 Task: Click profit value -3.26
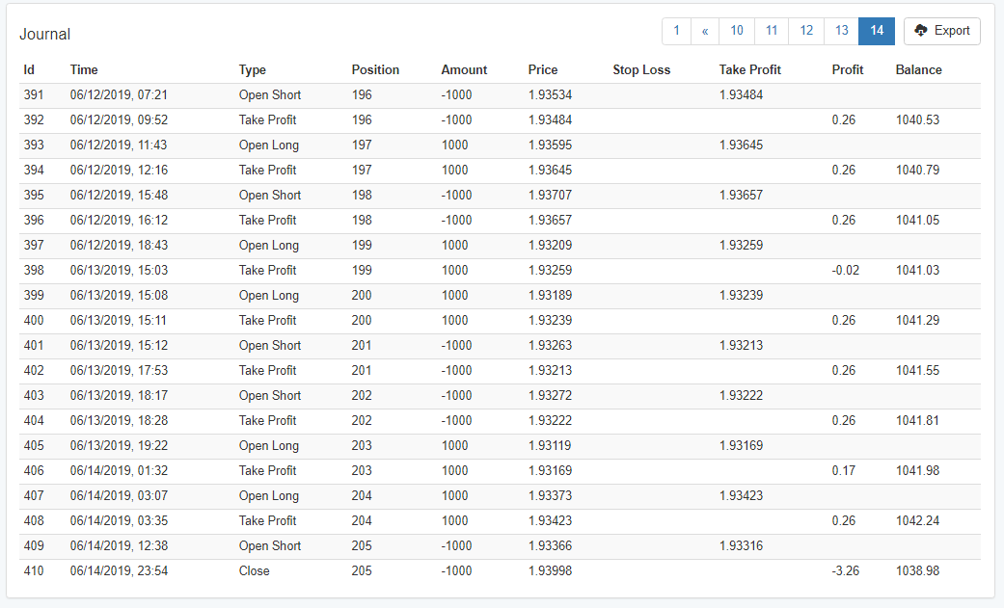tap(845, 570)
